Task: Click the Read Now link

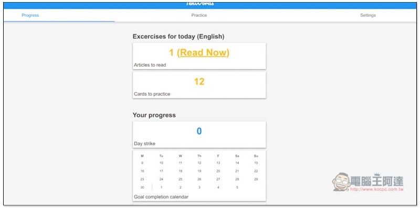Action: (203, 53)
